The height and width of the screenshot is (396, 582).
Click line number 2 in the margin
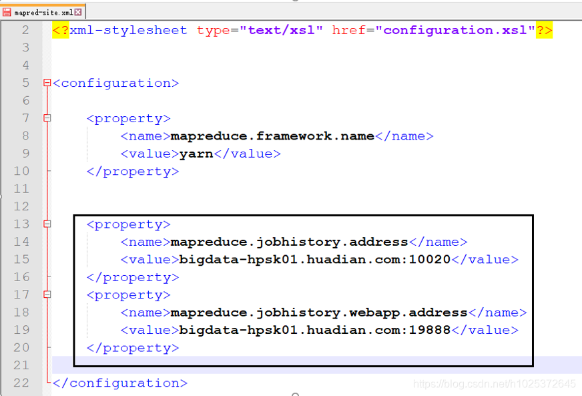coord(25,30)
